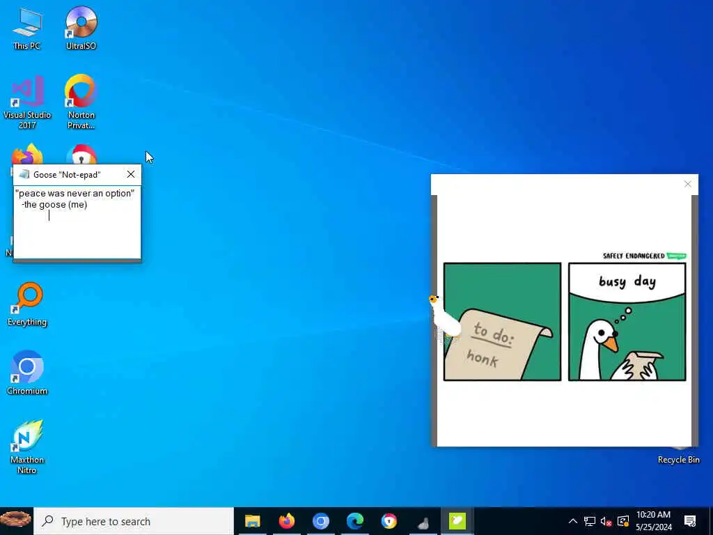Select the Norton Private Browser desktop shortcut
Screen dimensions: 713x535
(81, 102)
